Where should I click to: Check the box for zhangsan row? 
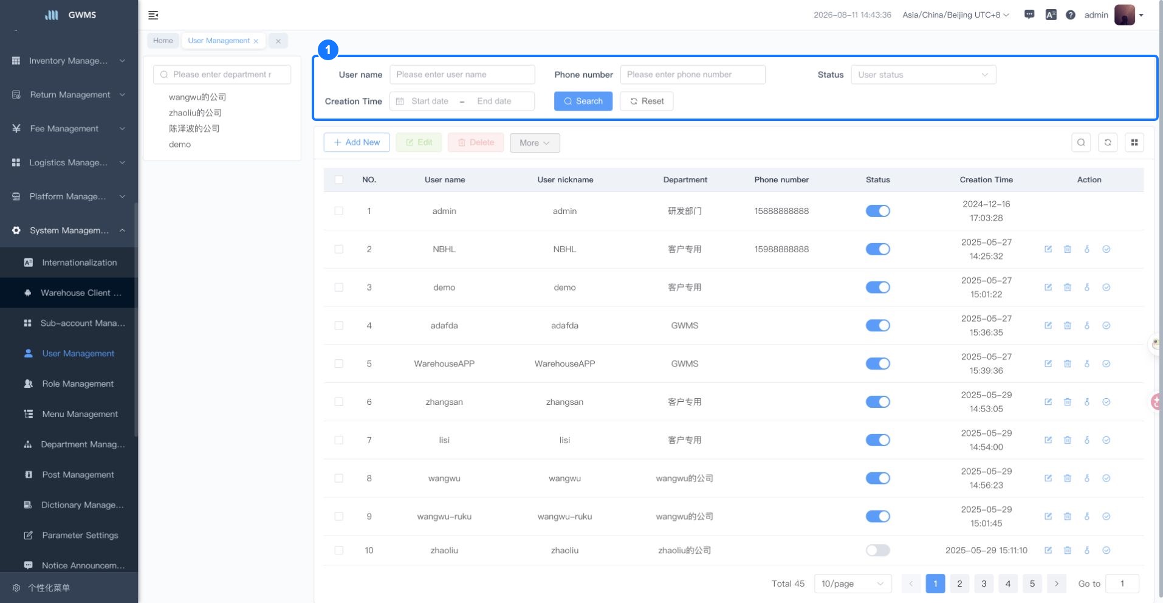(339, 402)
